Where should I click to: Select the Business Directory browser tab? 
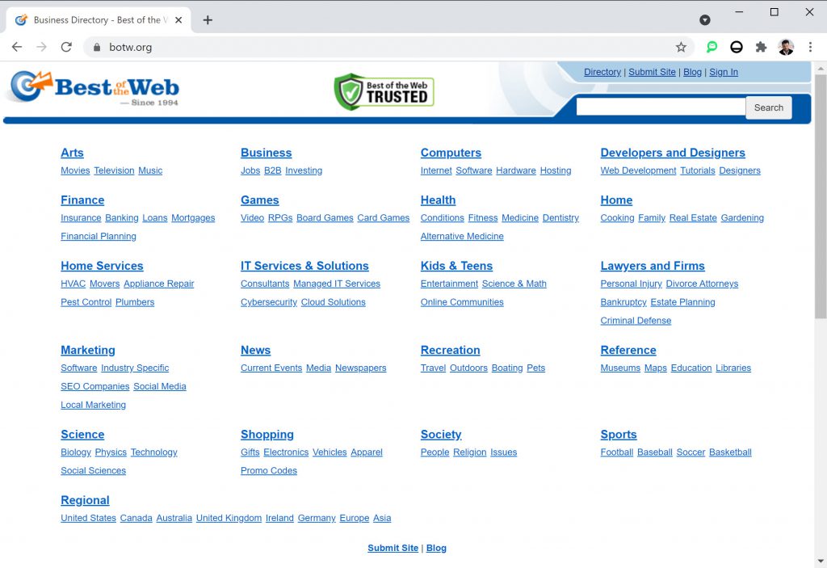99,20
